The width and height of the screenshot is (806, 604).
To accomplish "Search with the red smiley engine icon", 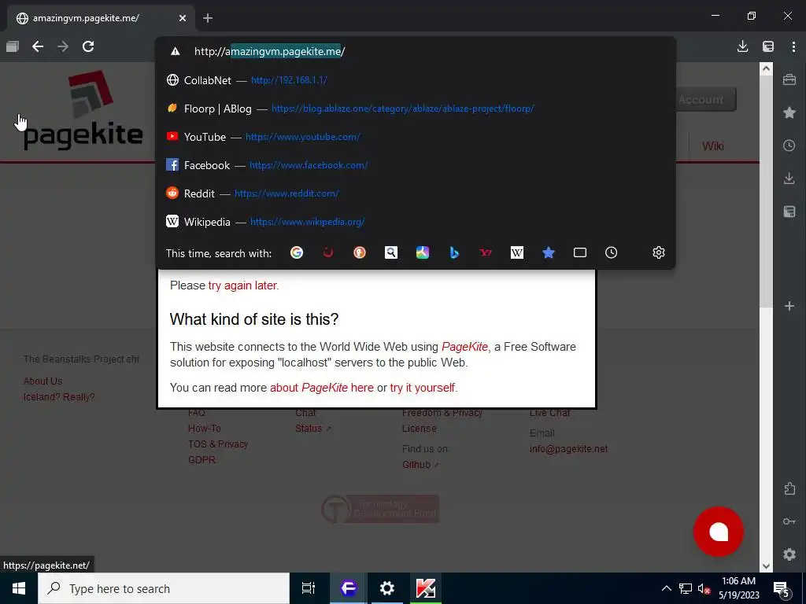I will [x=328, y=252].
